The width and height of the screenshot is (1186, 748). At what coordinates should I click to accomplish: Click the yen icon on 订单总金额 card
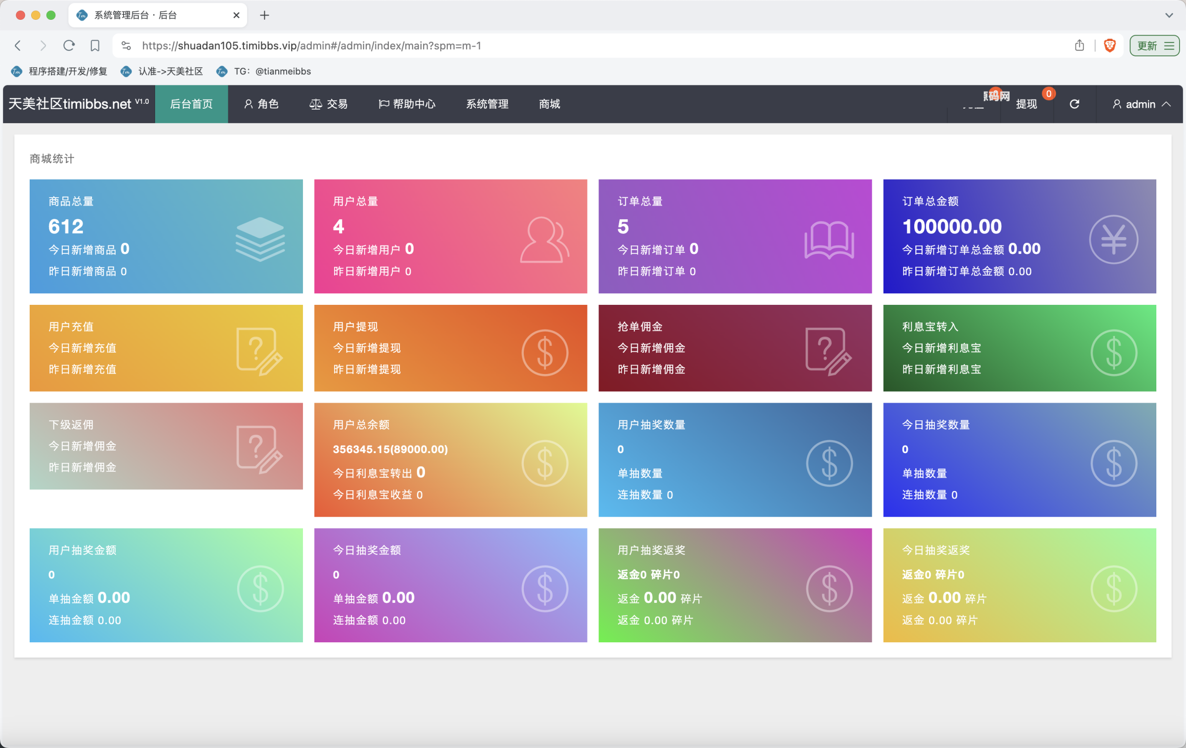coord(1113,240)
